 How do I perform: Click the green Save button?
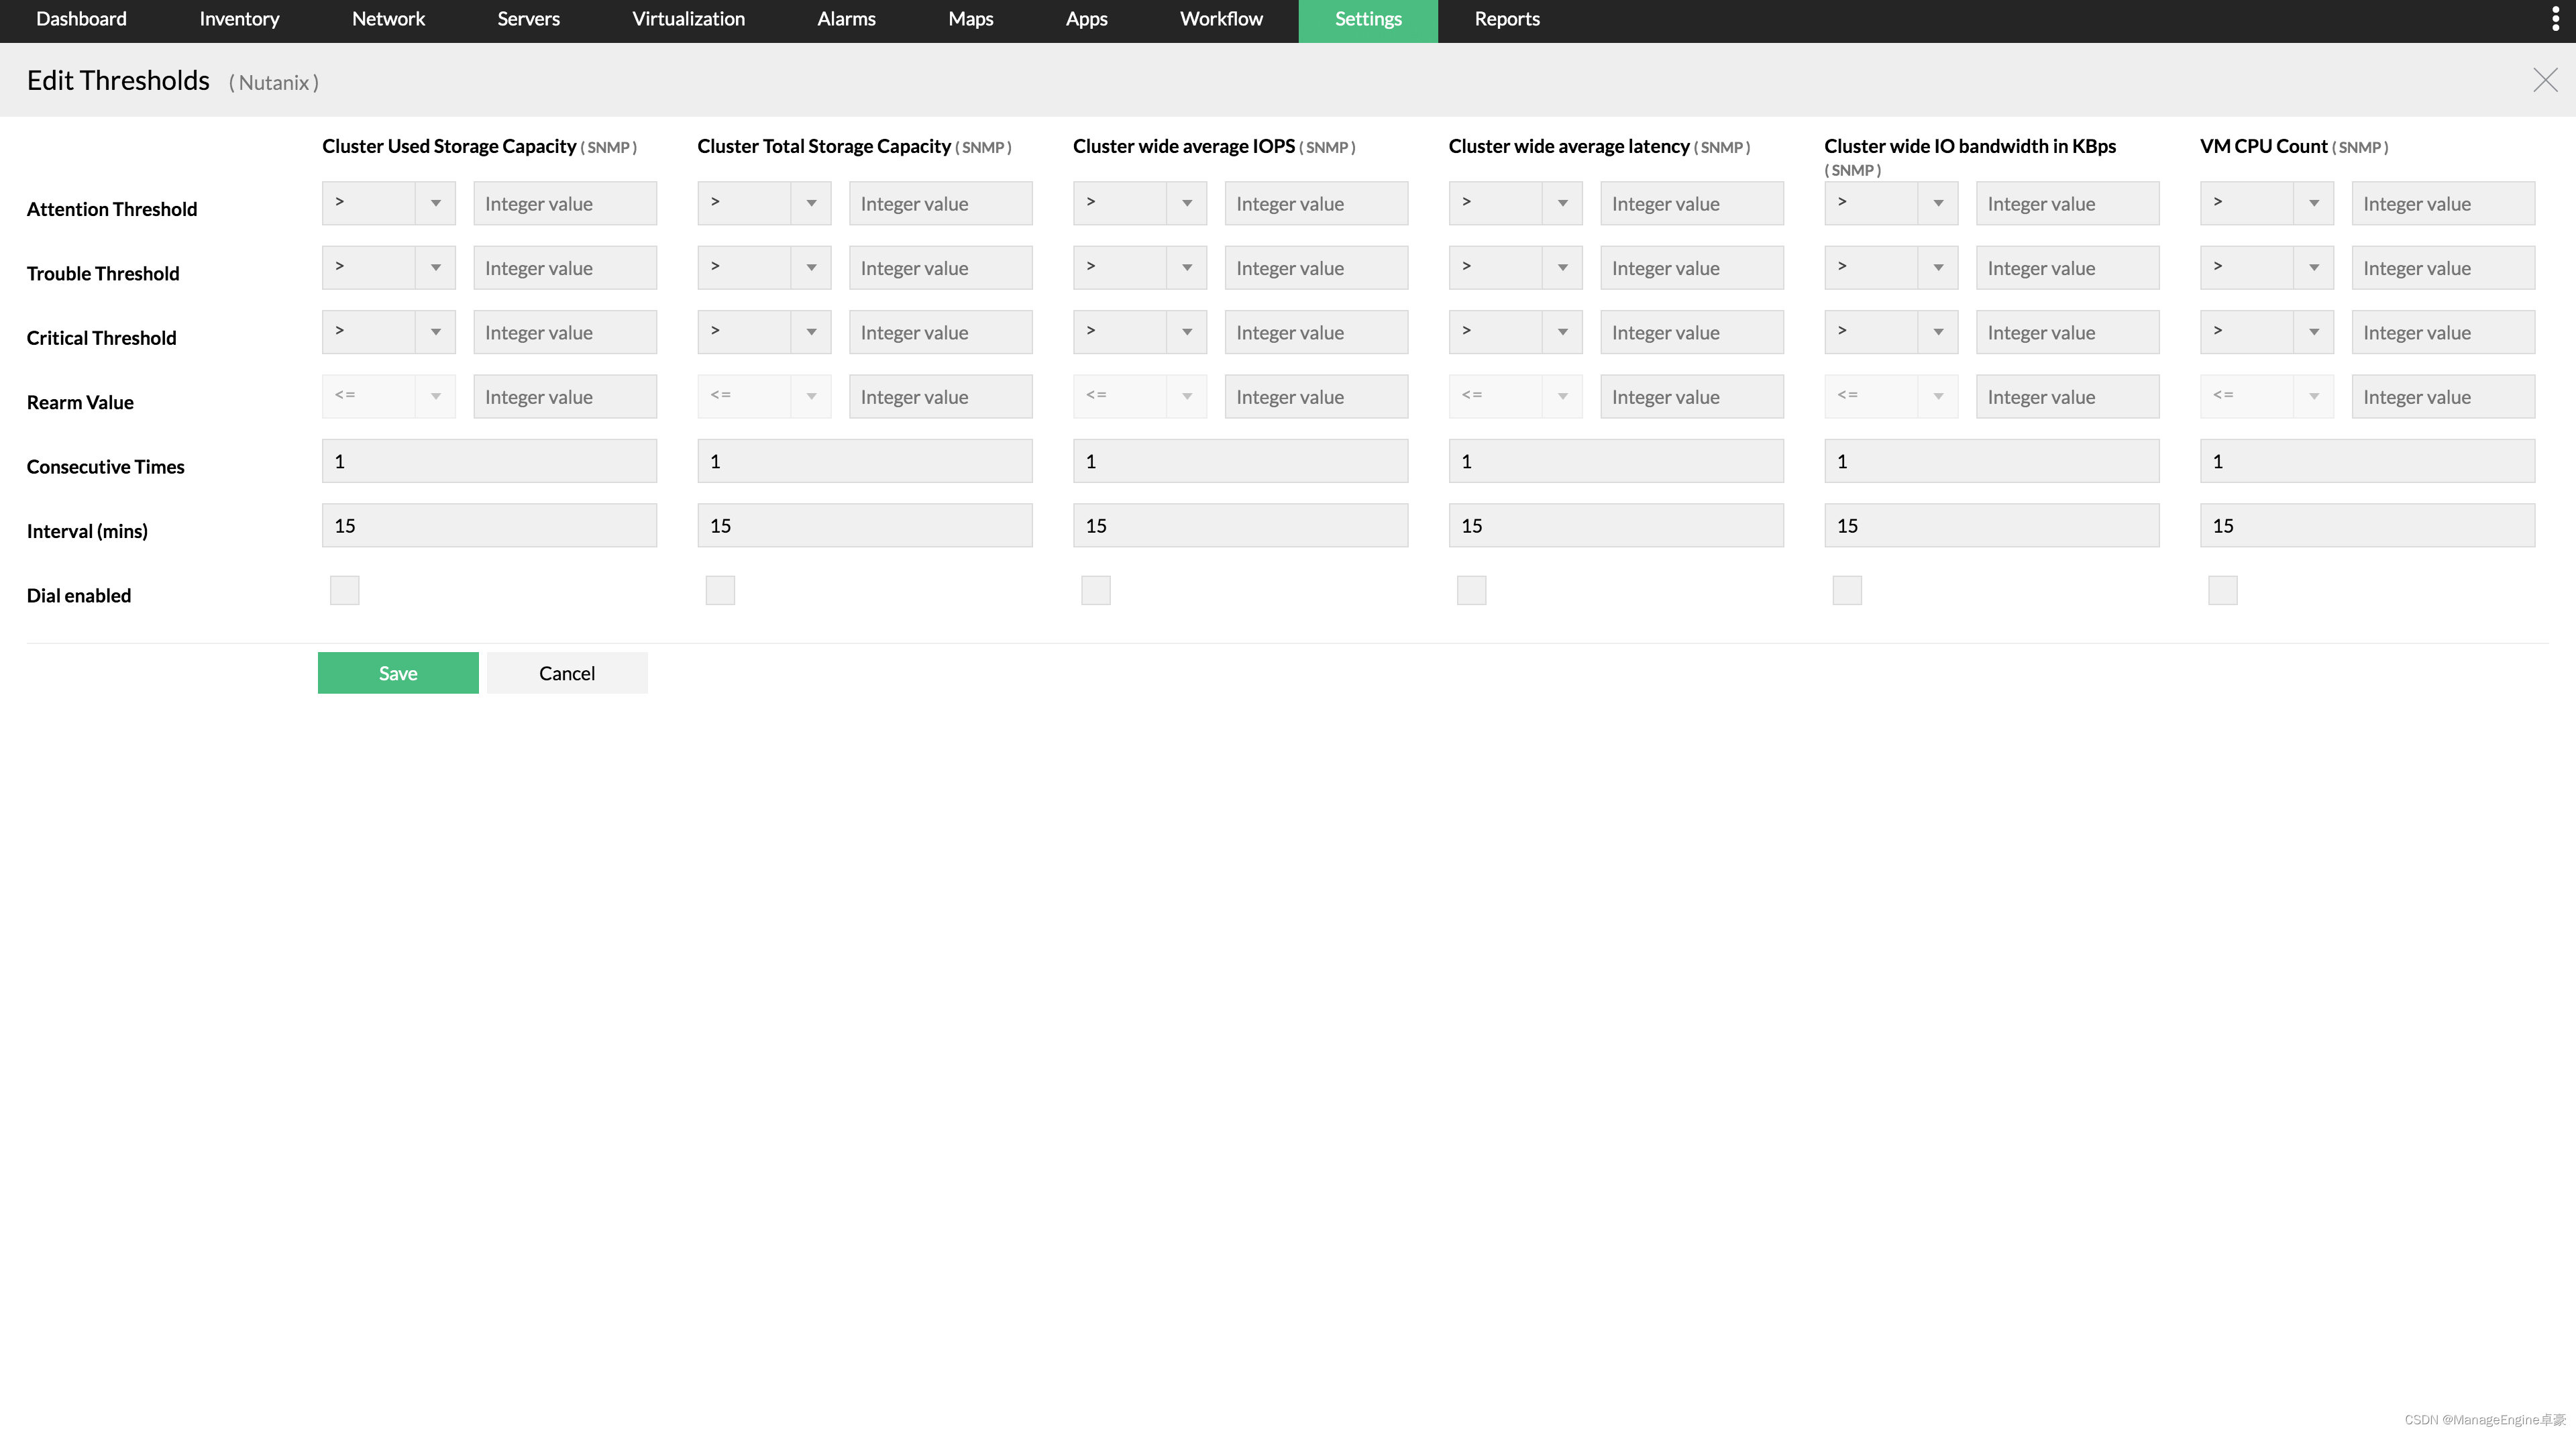[398, 673]
